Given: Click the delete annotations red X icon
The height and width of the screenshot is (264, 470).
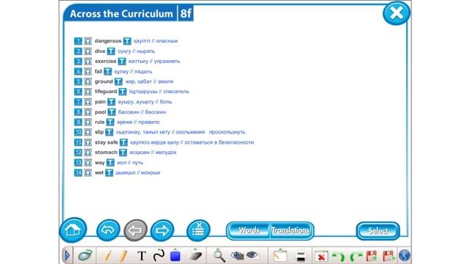Looking at the screenshot, I should (321, 257).
